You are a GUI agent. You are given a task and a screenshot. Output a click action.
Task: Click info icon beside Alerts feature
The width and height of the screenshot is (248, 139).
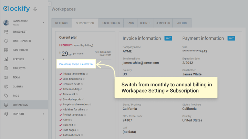point(71,120)
